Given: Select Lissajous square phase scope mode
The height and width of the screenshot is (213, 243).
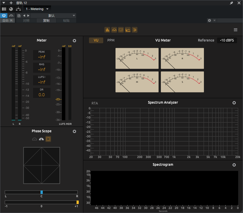Looking at the screenshot, I should click(x=48, y=139).
